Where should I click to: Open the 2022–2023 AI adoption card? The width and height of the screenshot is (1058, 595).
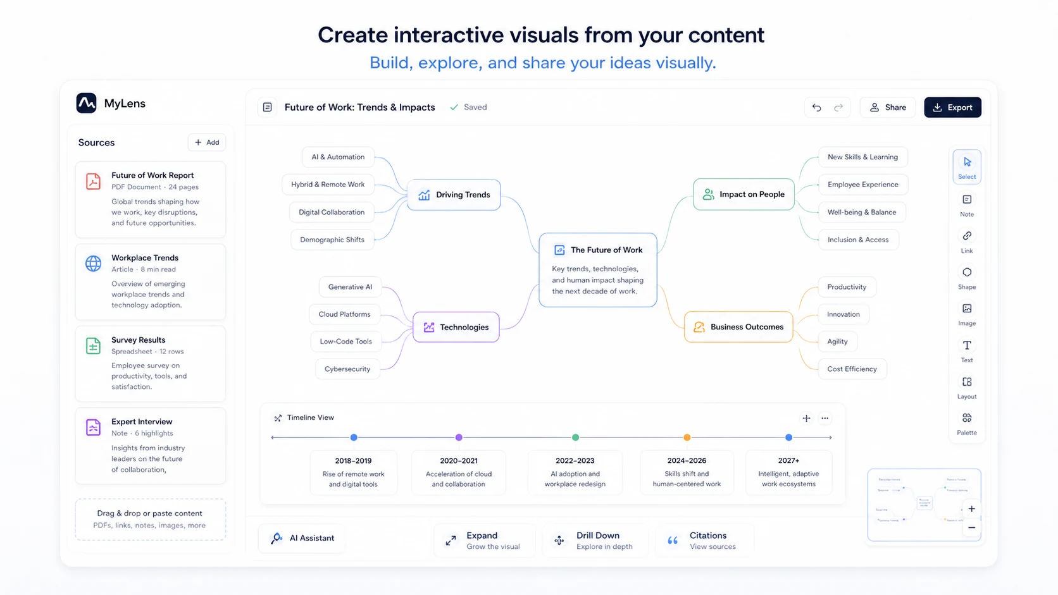click(x=575, y=472)
